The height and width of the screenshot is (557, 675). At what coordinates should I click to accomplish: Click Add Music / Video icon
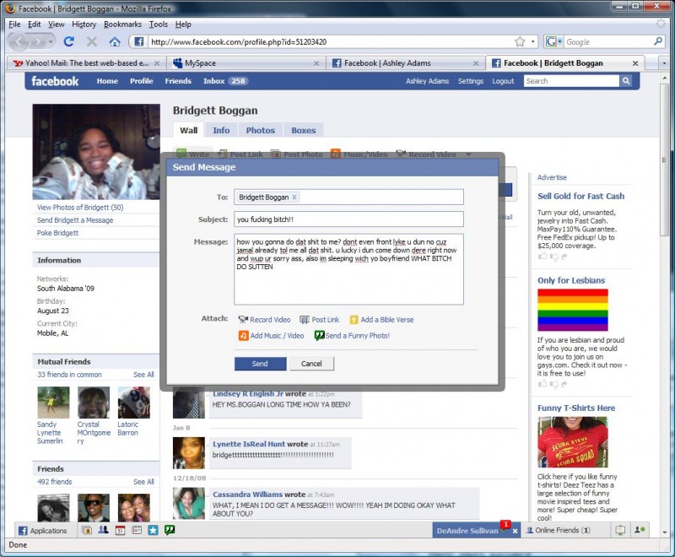click(x=243, y=335)
